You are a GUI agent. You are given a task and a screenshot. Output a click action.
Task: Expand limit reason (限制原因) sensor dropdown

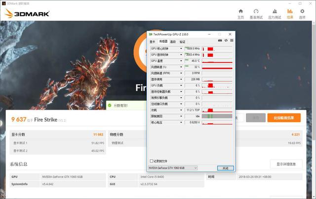[181, 117]
